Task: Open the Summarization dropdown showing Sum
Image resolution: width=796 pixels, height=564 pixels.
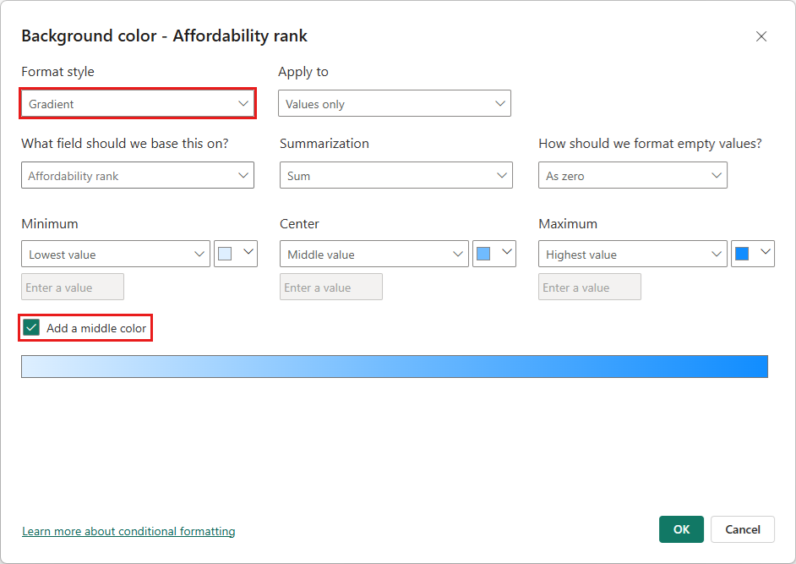Action: [395, 175]
